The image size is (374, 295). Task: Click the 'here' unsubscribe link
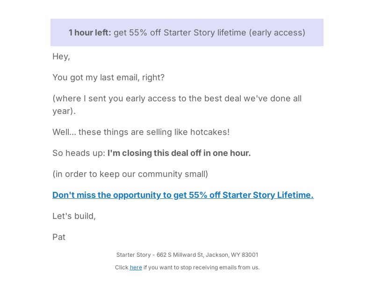coord(136,267)
